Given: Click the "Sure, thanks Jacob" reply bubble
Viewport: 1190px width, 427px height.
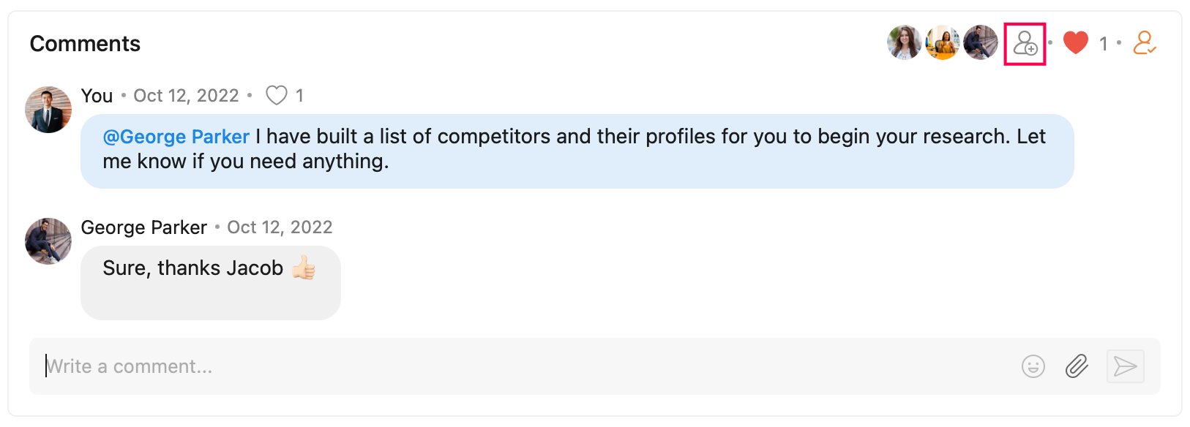Looking at the screenshot, I should (211, 283).
